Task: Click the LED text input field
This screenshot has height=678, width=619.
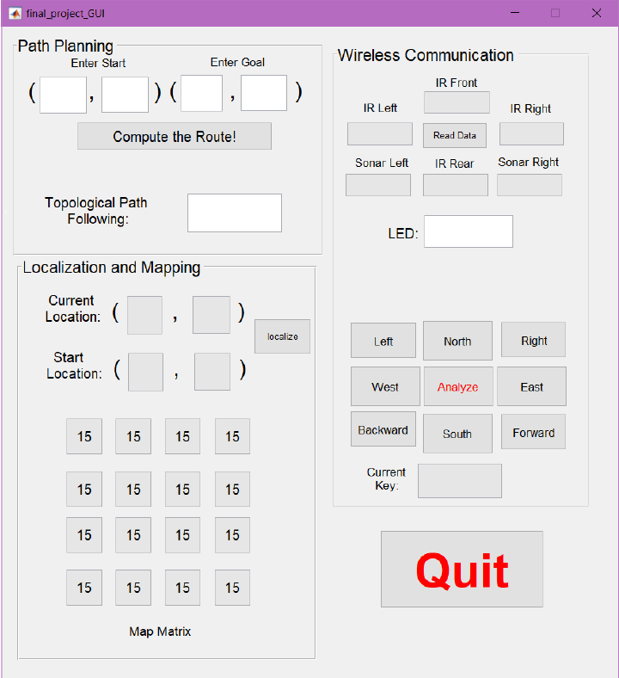Action: pos(468,231)
